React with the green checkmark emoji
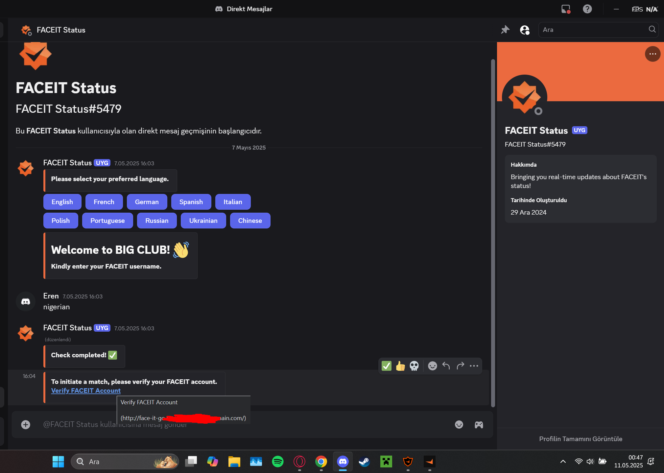 387,366
